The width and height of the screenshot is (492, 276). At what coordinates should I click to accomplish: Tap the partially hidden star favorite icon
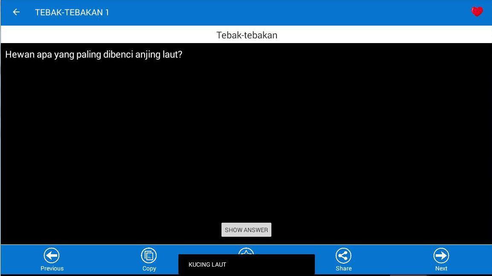[x=246, y=251]
